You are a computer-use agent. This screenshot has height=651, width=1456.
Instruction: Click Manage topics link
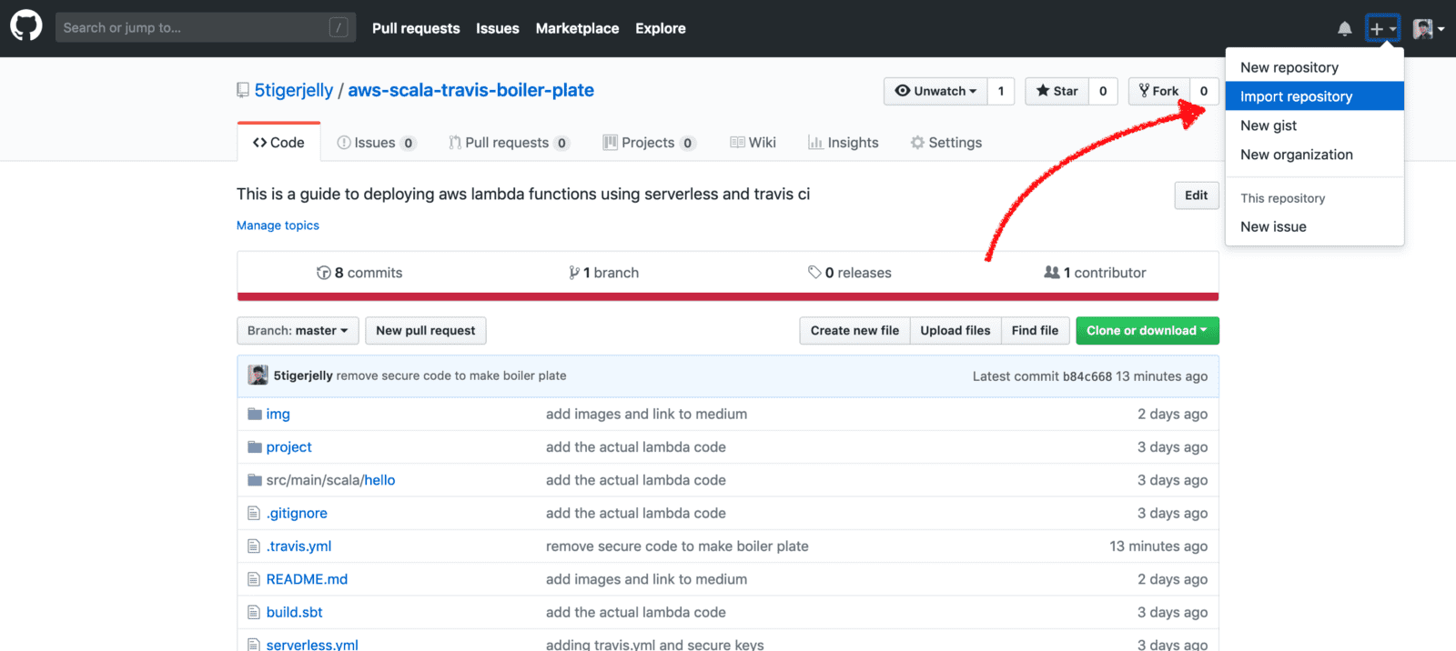(278, 225)
